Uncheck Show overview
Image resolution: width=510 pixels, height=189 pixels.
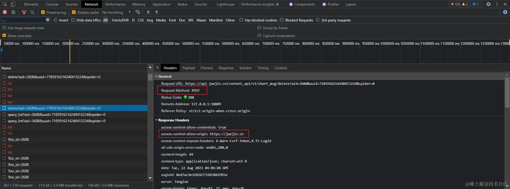tap(4, 36)
